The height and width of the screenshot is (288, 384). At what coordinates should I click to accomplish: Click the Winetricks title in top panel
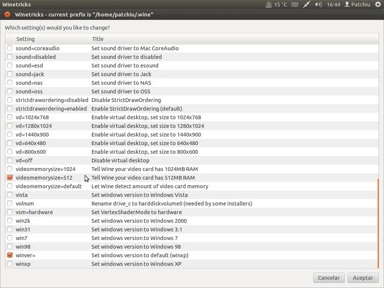(16, 4)
